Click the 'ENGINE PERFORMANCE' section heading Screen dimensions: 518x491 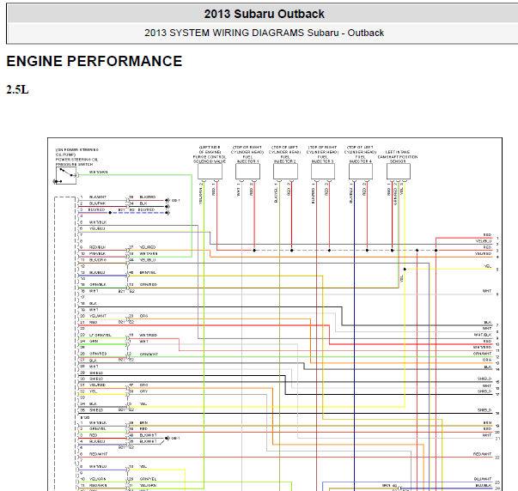pos(94,61)
